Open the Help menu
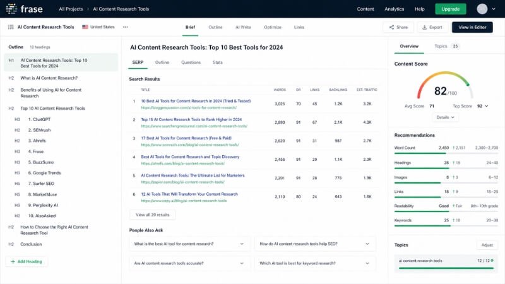Viewport: 505px width, 284px height. pyautogui.click(x=419, y=9)
